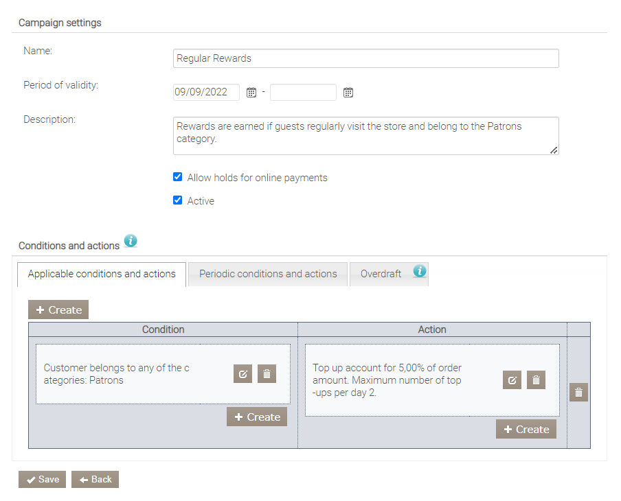Delete the Patrons category condition
The height and width of the screenshot is (501, 621).
[x=267, y=374]
